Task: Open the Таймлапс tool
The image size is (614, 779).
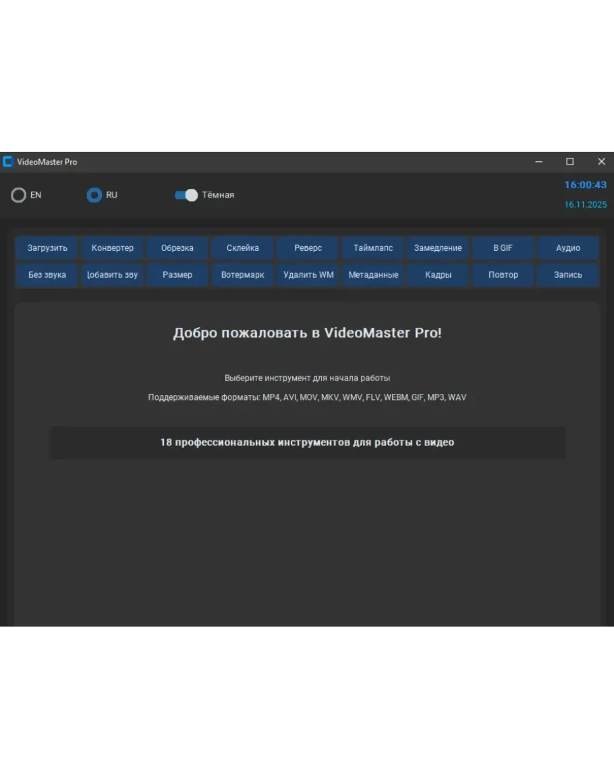Action: coord(373,248)
